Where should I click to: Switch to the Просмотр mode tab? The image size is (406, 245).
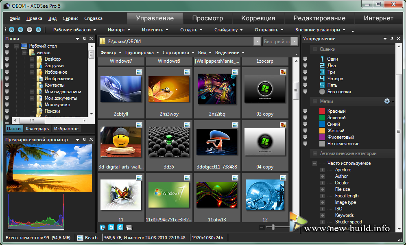(x=207, y=18)
